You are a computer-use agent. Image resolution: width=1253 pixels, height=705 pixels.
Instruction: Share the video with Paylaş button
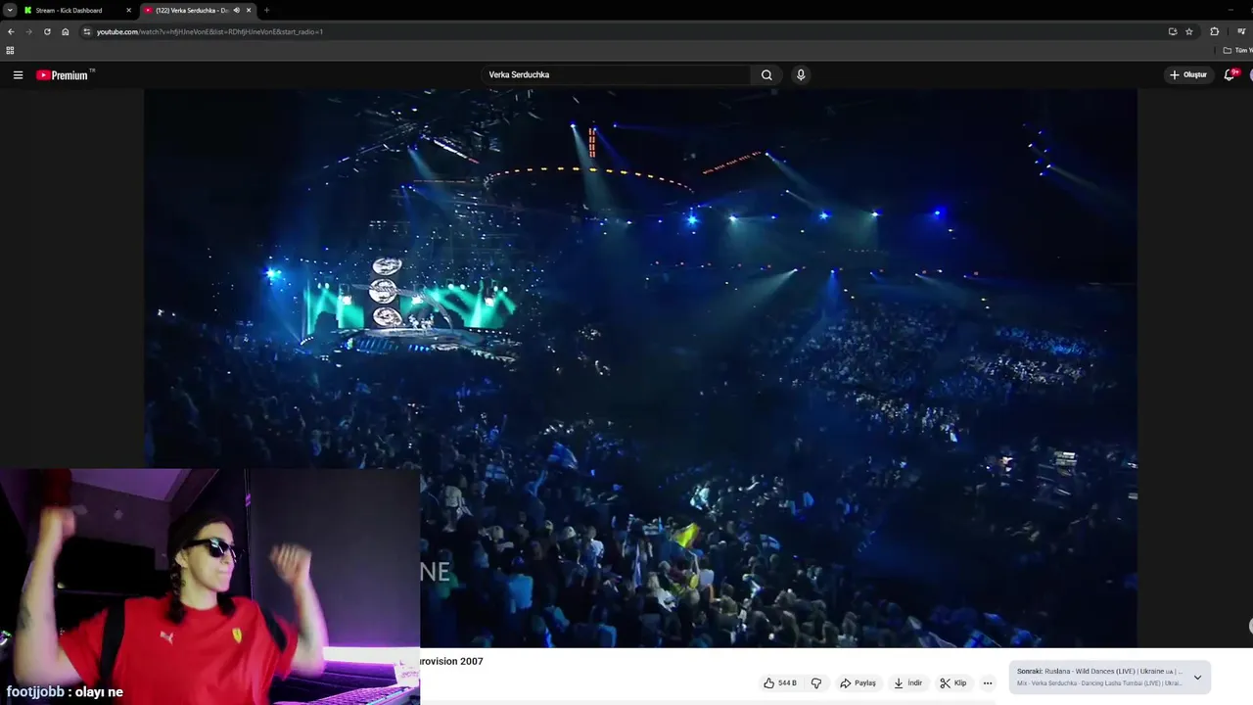click(x=858, y=683)
